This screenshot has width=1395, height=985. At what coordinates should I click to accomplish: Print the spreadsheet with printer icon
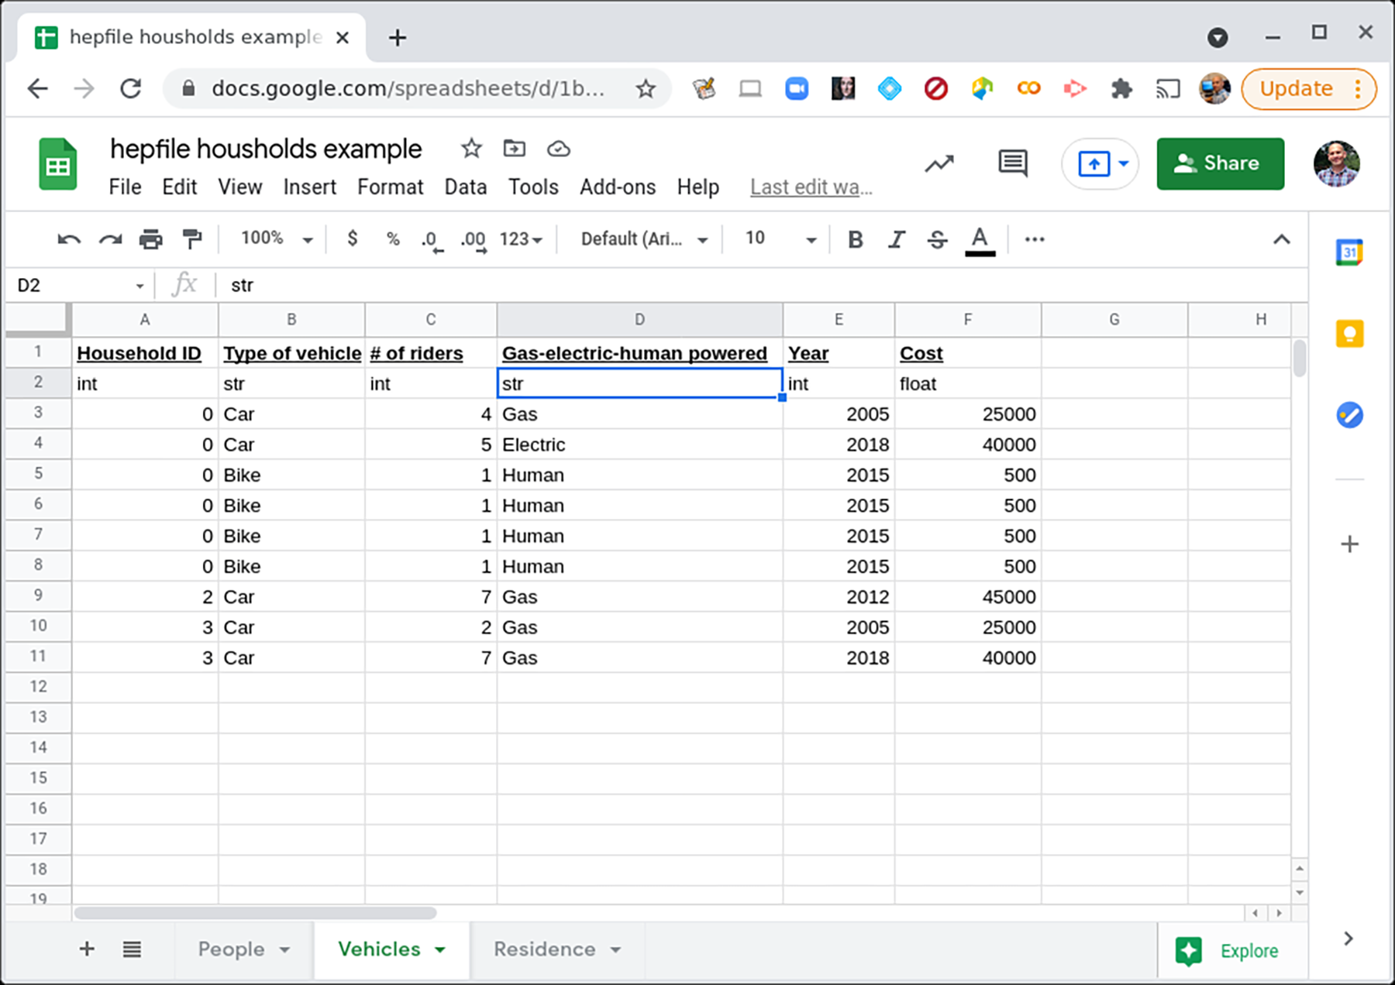[151, 239]
